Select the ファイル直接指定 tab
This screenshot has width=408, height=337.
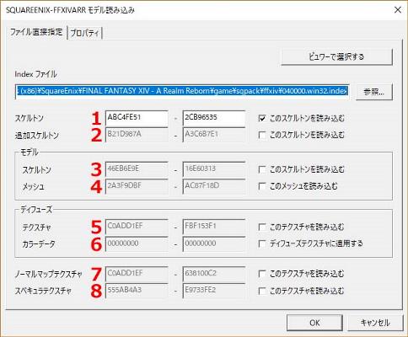pos(36,32)
